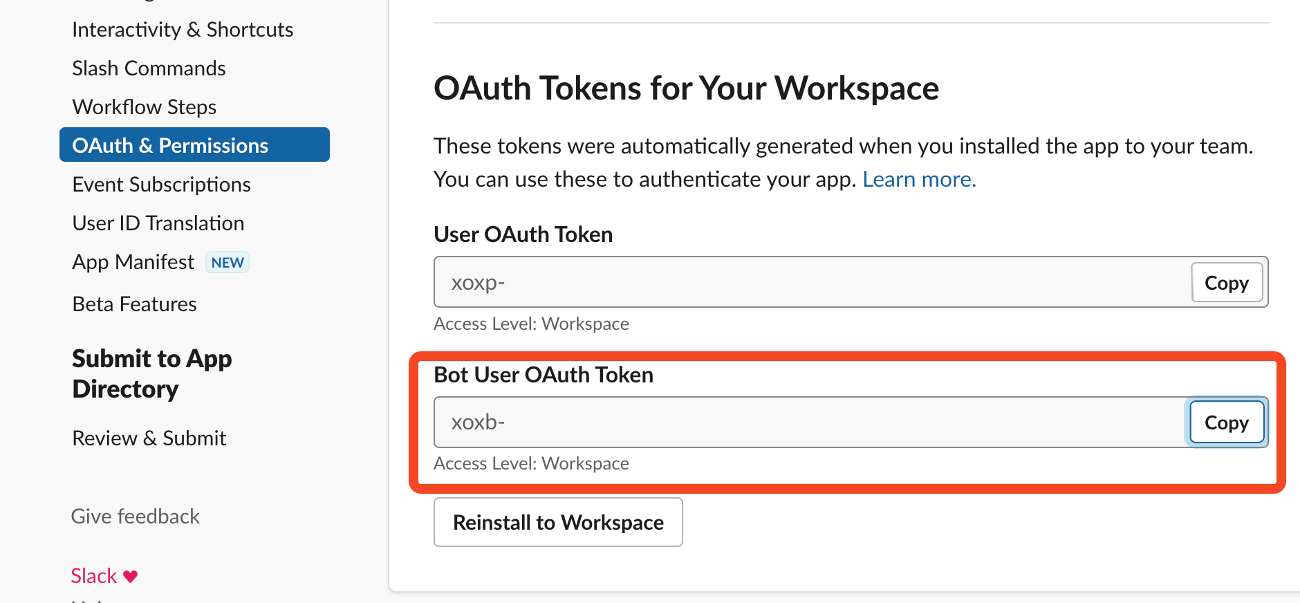Open the Learn more link
Viewport: 1300px width, 603px height.
(x=919, y=180)
